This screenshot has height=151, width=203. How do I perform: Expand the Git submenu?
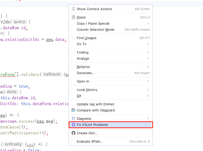[x=148, y=96]
